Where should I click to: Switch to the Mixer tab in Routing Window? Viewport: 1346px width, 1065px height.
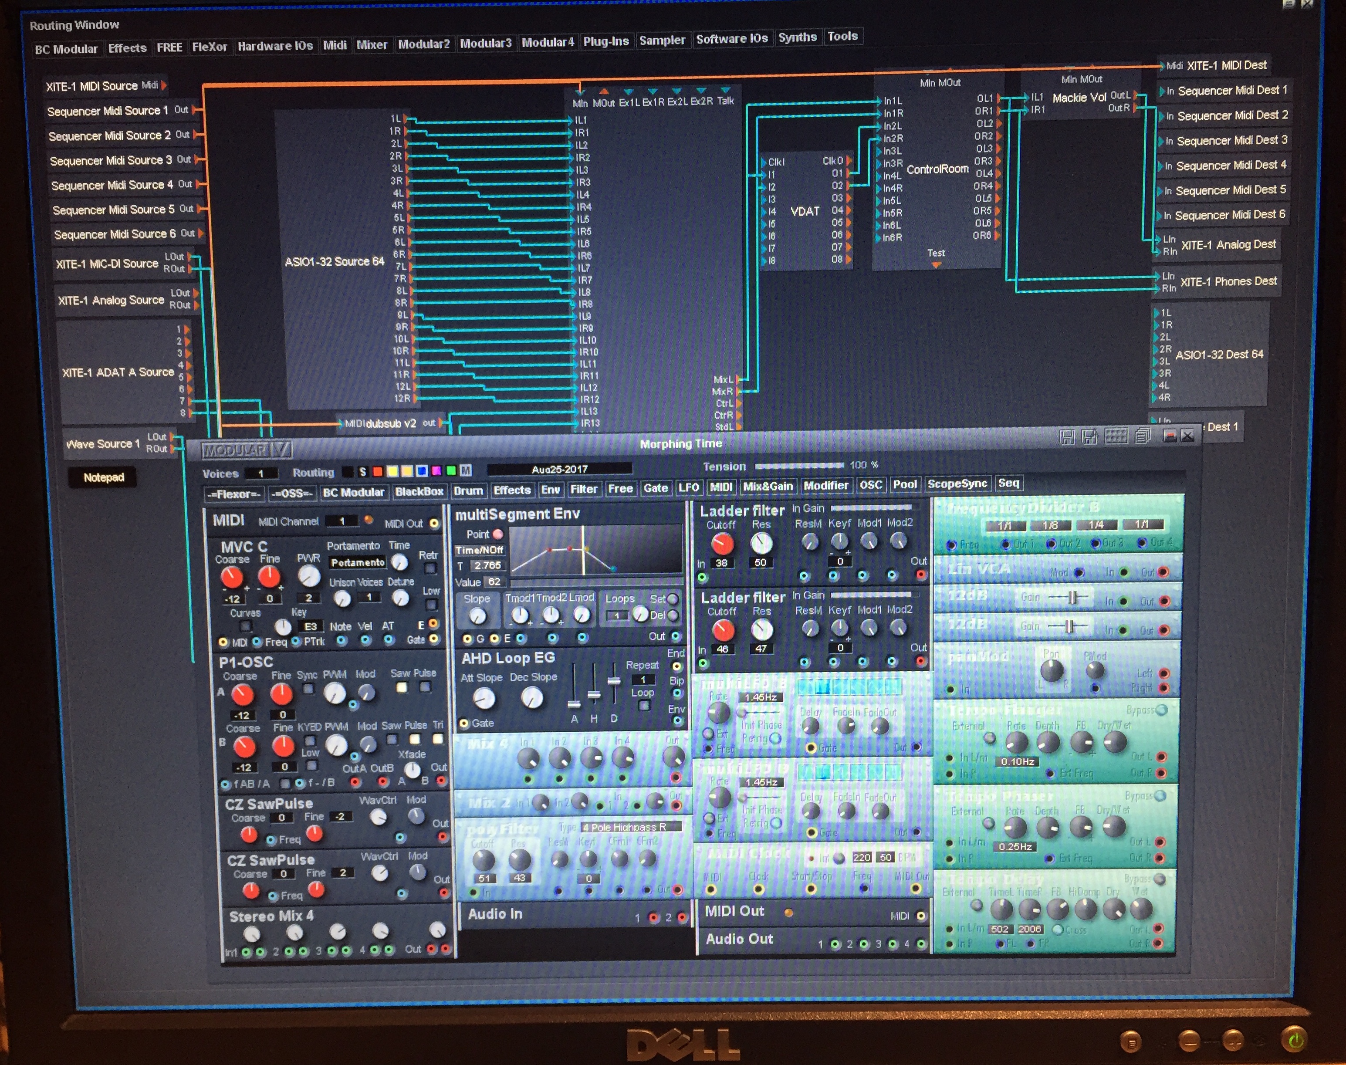click(x=372, y=44)
